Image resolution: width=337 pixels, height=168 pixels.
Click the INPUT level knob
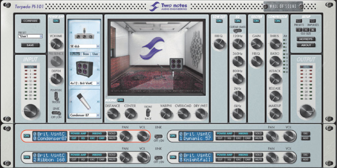(x=31, y=111)
